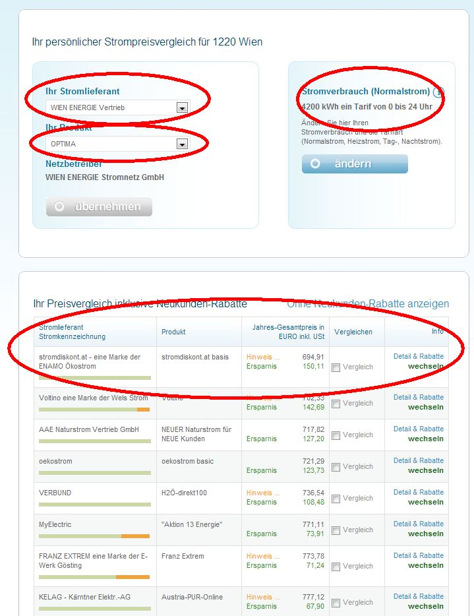Viewport: 474px width, 616px height.
Task: Click the ändern button
Action: (x=355, y=164)
